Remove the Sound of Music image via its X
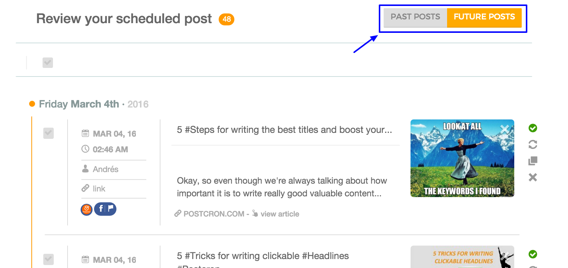 coord(505,130)
